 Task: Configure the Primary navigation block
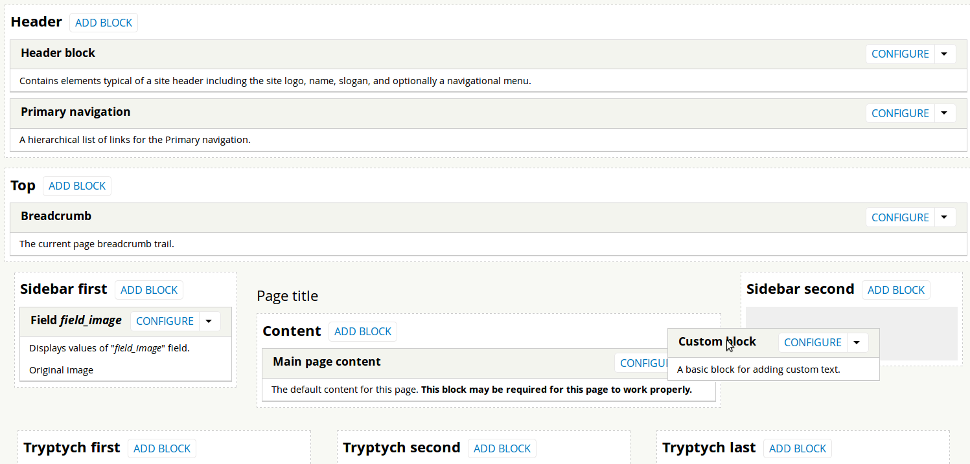pos(900,113)
